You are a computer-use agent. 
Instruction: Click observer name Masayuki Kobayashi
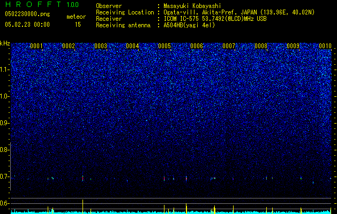192,6
